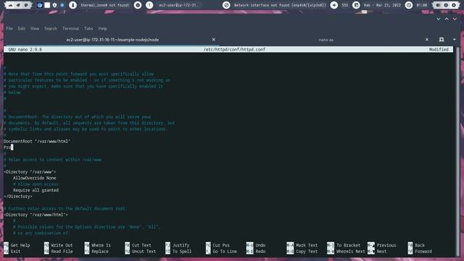Click the thermometer icon before the thermal_zone0 message
464x261 pixels.
[72, 5]
